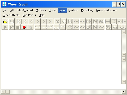Click the upper vertical scrollbar's down arrow
127x95 pixels.
coord(124,55)
